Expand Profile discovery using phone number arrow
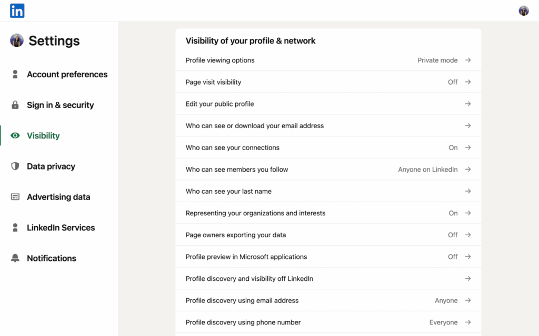Screen dimensions: 539x336 click(x=468, y=322)
